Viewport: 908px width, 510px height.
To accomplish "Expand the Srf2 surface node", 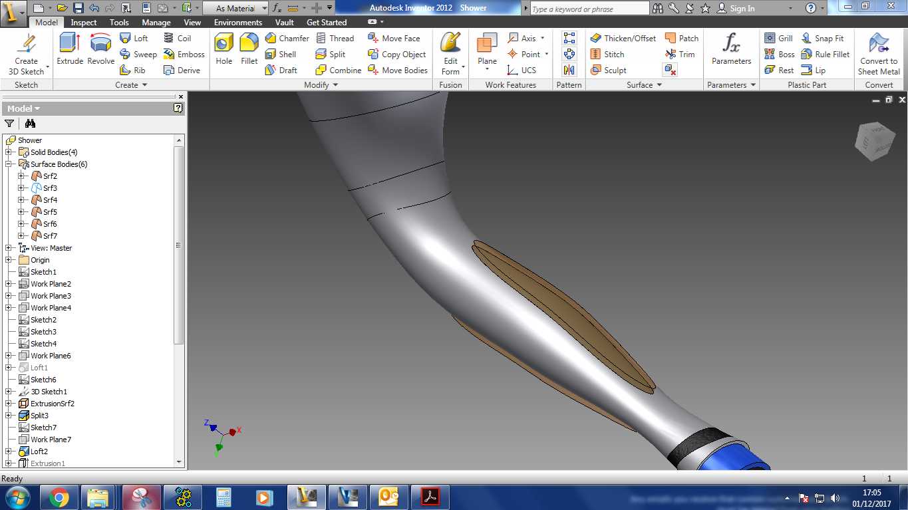I will (22, 176).
